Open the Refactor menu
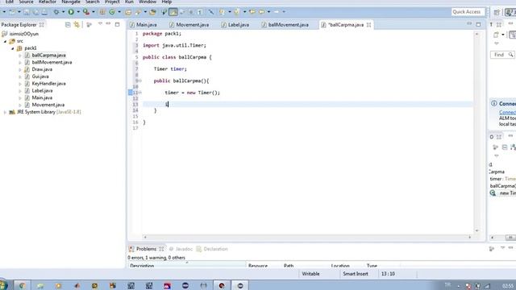This screenshot has height=290, width=516. [x=48, y=2]
